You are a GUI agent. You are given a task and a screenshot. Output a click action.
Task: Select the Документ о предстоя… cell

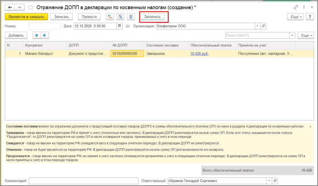pyautogui.click(x=88, y=54)
